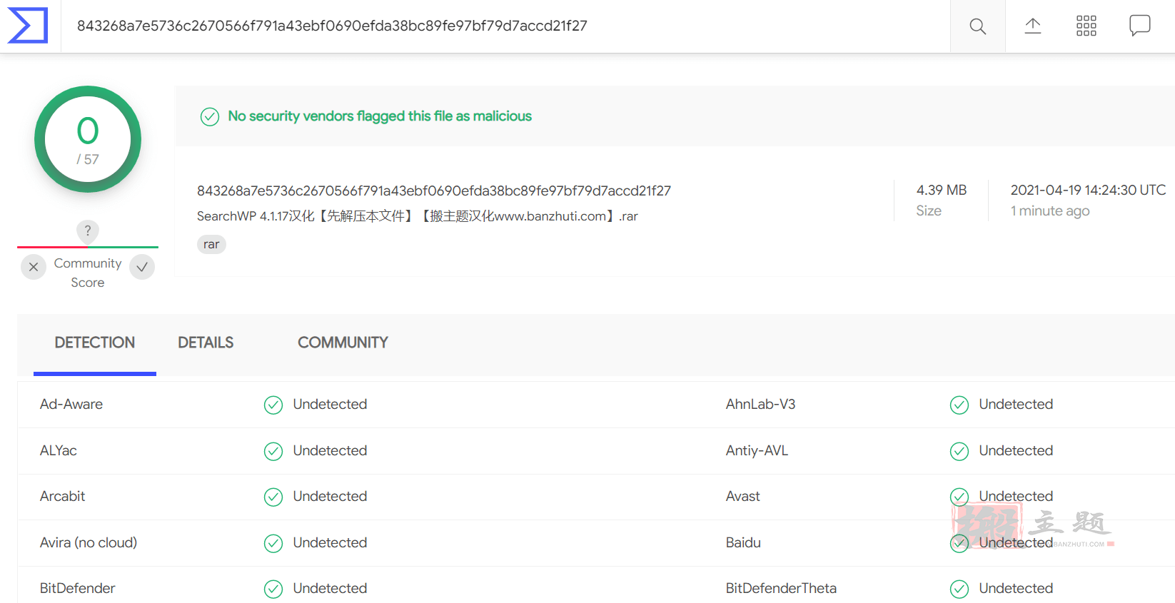
Task: Open the upload file icon
Action: pyautogui.click(x=1033, y=26)
